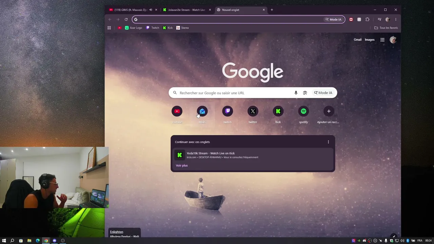The image size is (434, 244).
Task: Open the Gmail link
Action: [358, 40]
